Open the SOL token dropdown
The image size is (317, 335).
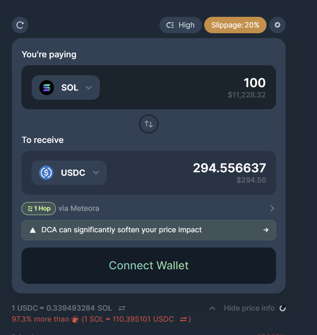[89, 87]
